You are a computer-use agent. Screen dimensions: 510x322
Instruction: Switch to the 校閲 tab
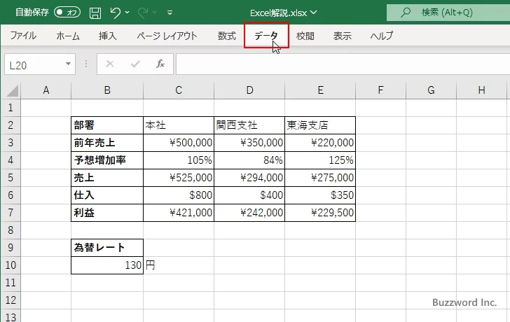[305, 36]
